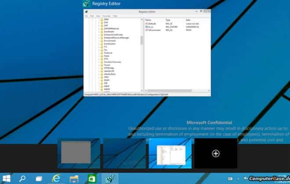This screenshot has height=184, width=290.
Task: Select the EnterpriseCertificates key
Action: pos(113,35)
